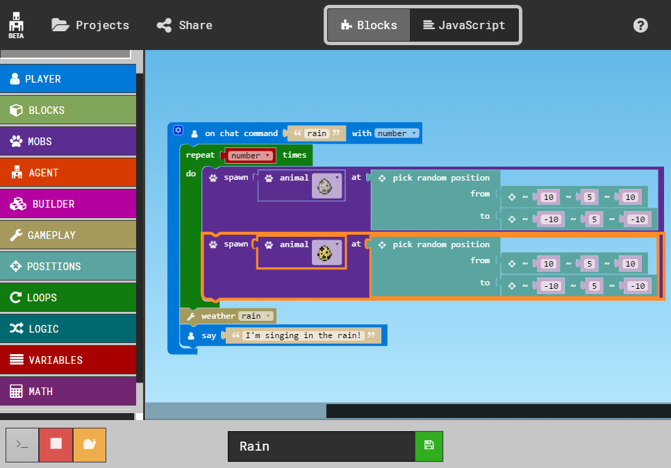Click the Rain project name field
671x468 pixels.
[321, 446]
